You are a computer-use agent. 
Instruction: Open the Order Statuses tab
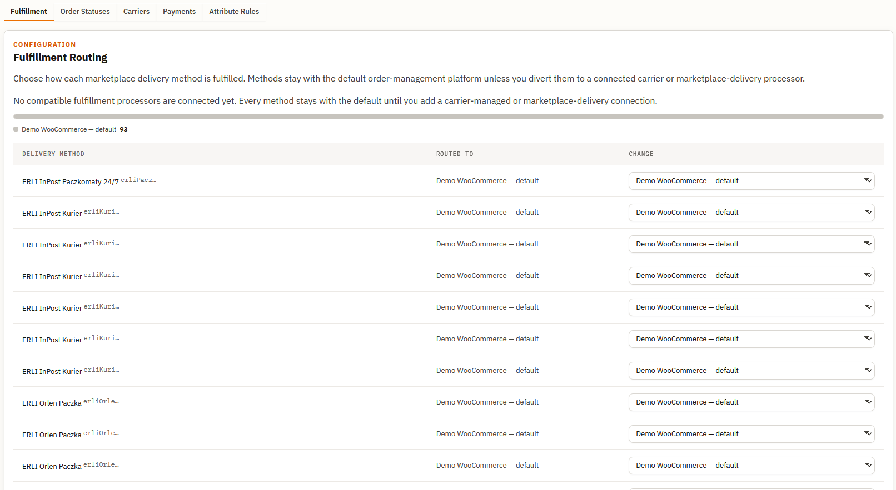click(85, 11)
